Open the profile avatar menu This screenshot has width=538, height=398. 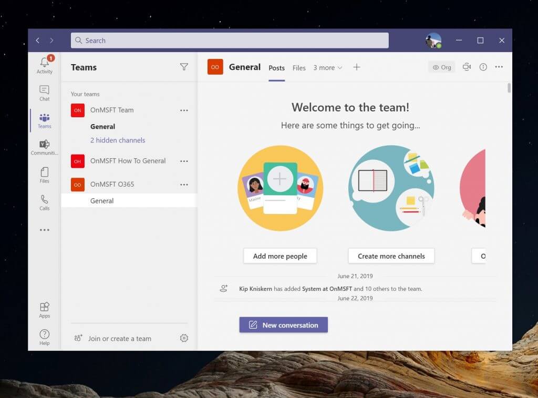pyautogui.click(x=433, y=40)
